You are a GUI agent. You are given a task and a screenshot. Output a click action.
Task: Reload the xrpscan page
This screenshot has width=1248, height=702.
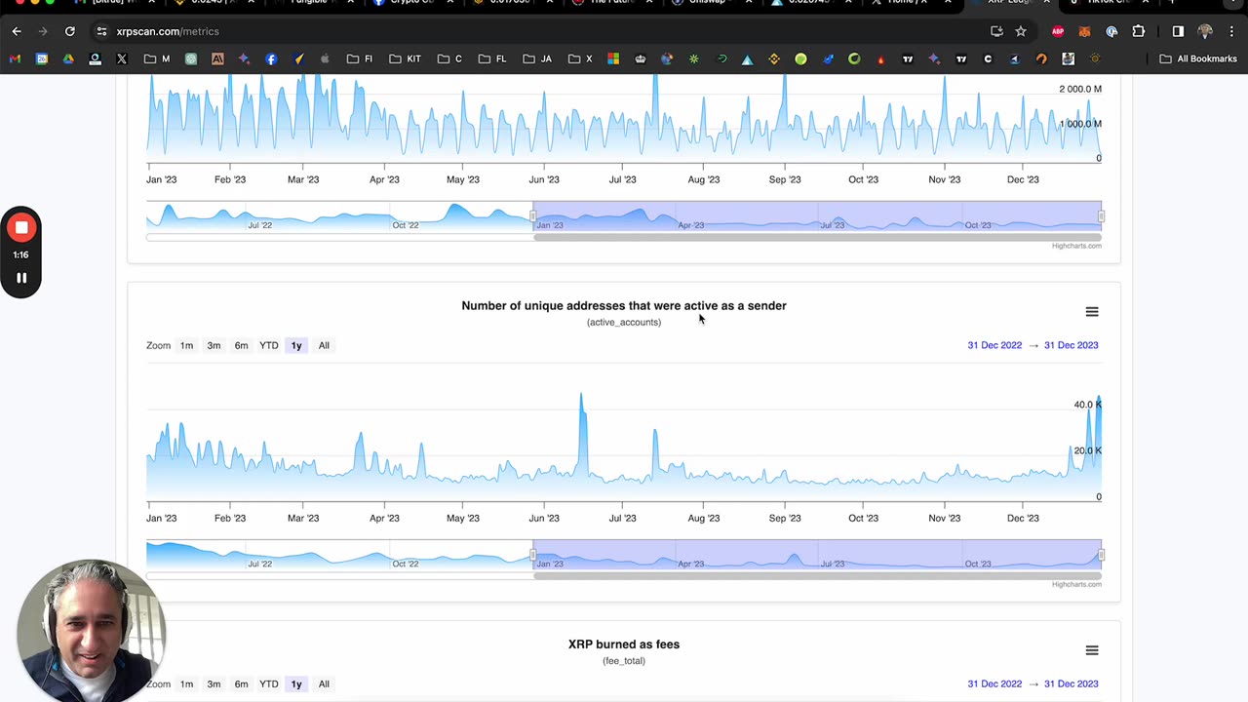pos(70,31)
